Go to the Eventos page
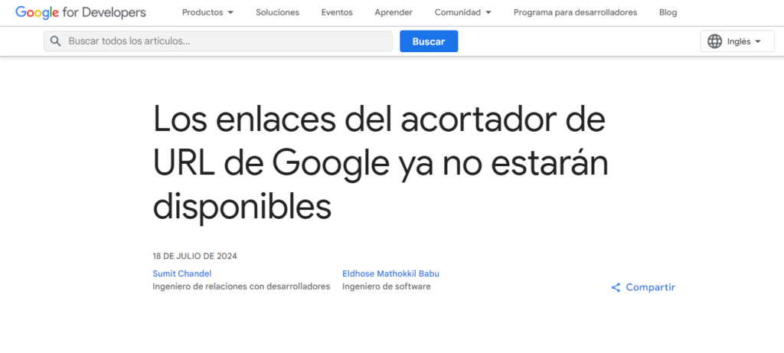784x353 pixels. pyautogui.click(x=337, y=12)
